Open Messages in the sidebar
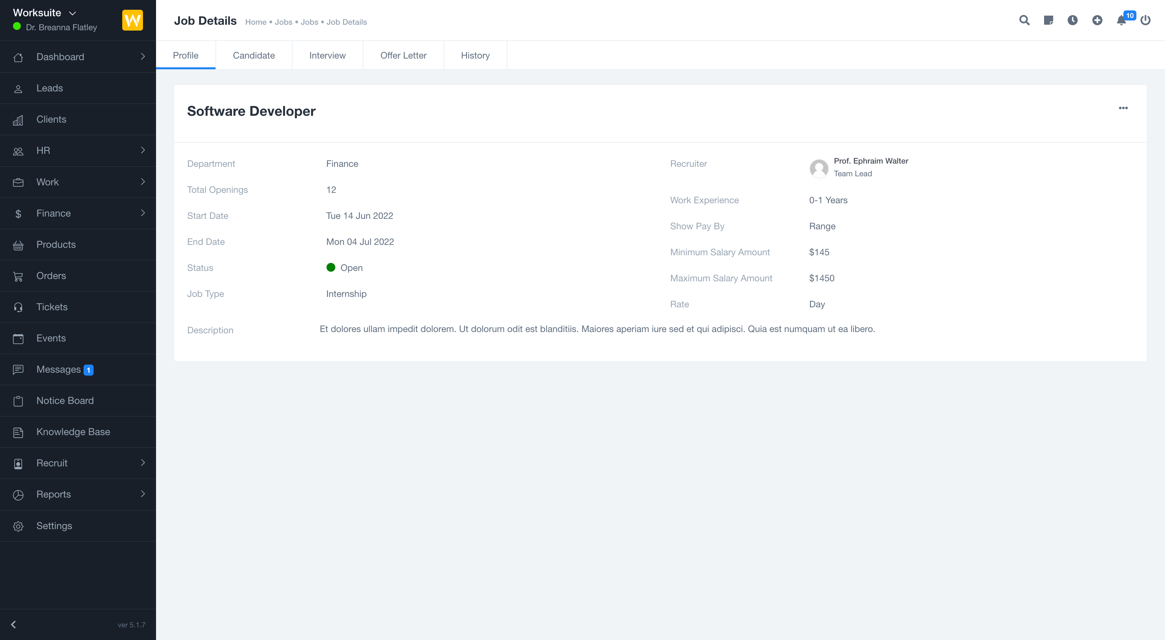The image size is (1165, 640). pos(59,369)
